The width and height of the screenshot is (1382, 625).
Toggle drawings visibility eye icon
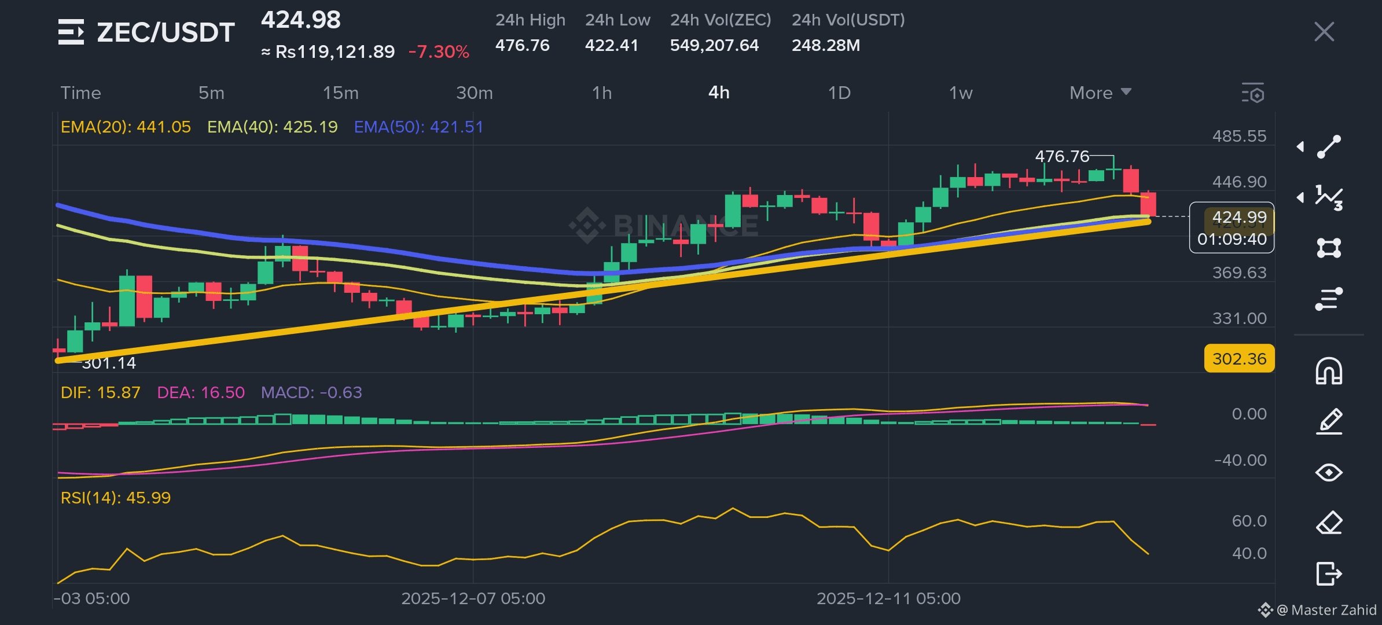[x=1329, y=472]
